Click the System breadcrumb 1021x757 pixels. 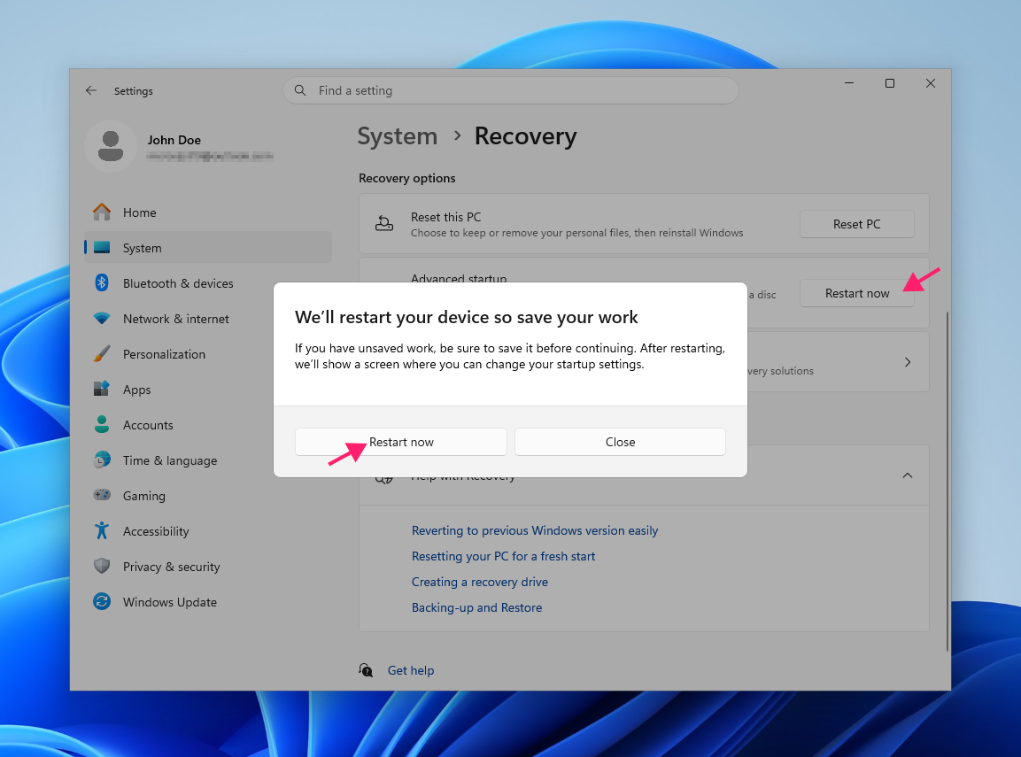(x=398, y=136)
